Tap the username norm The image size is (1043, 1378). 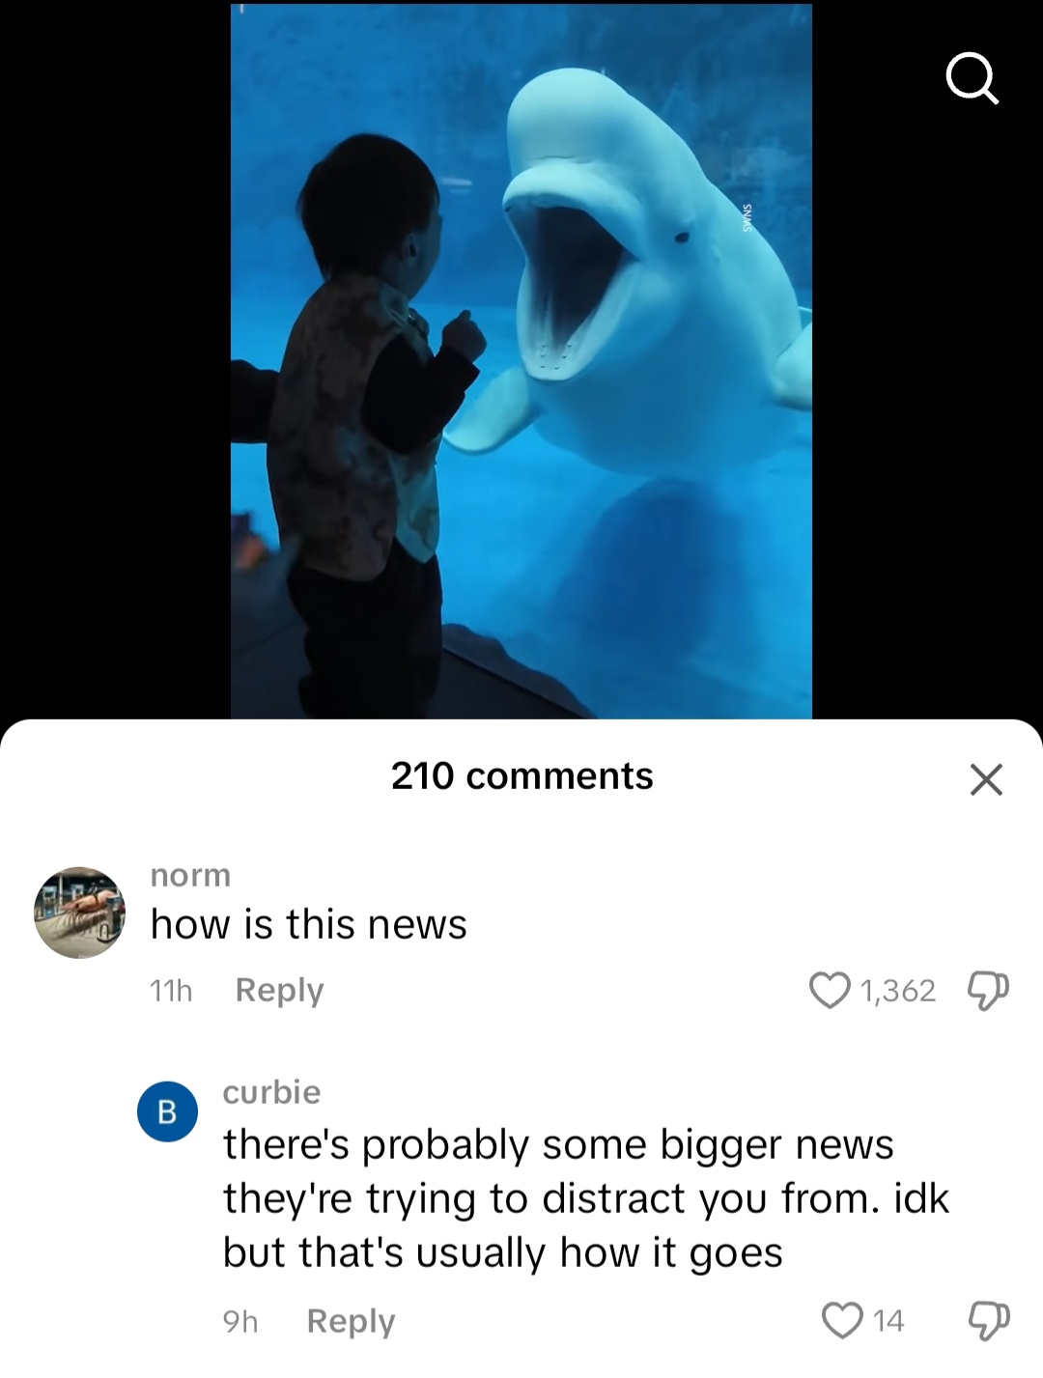190,875
